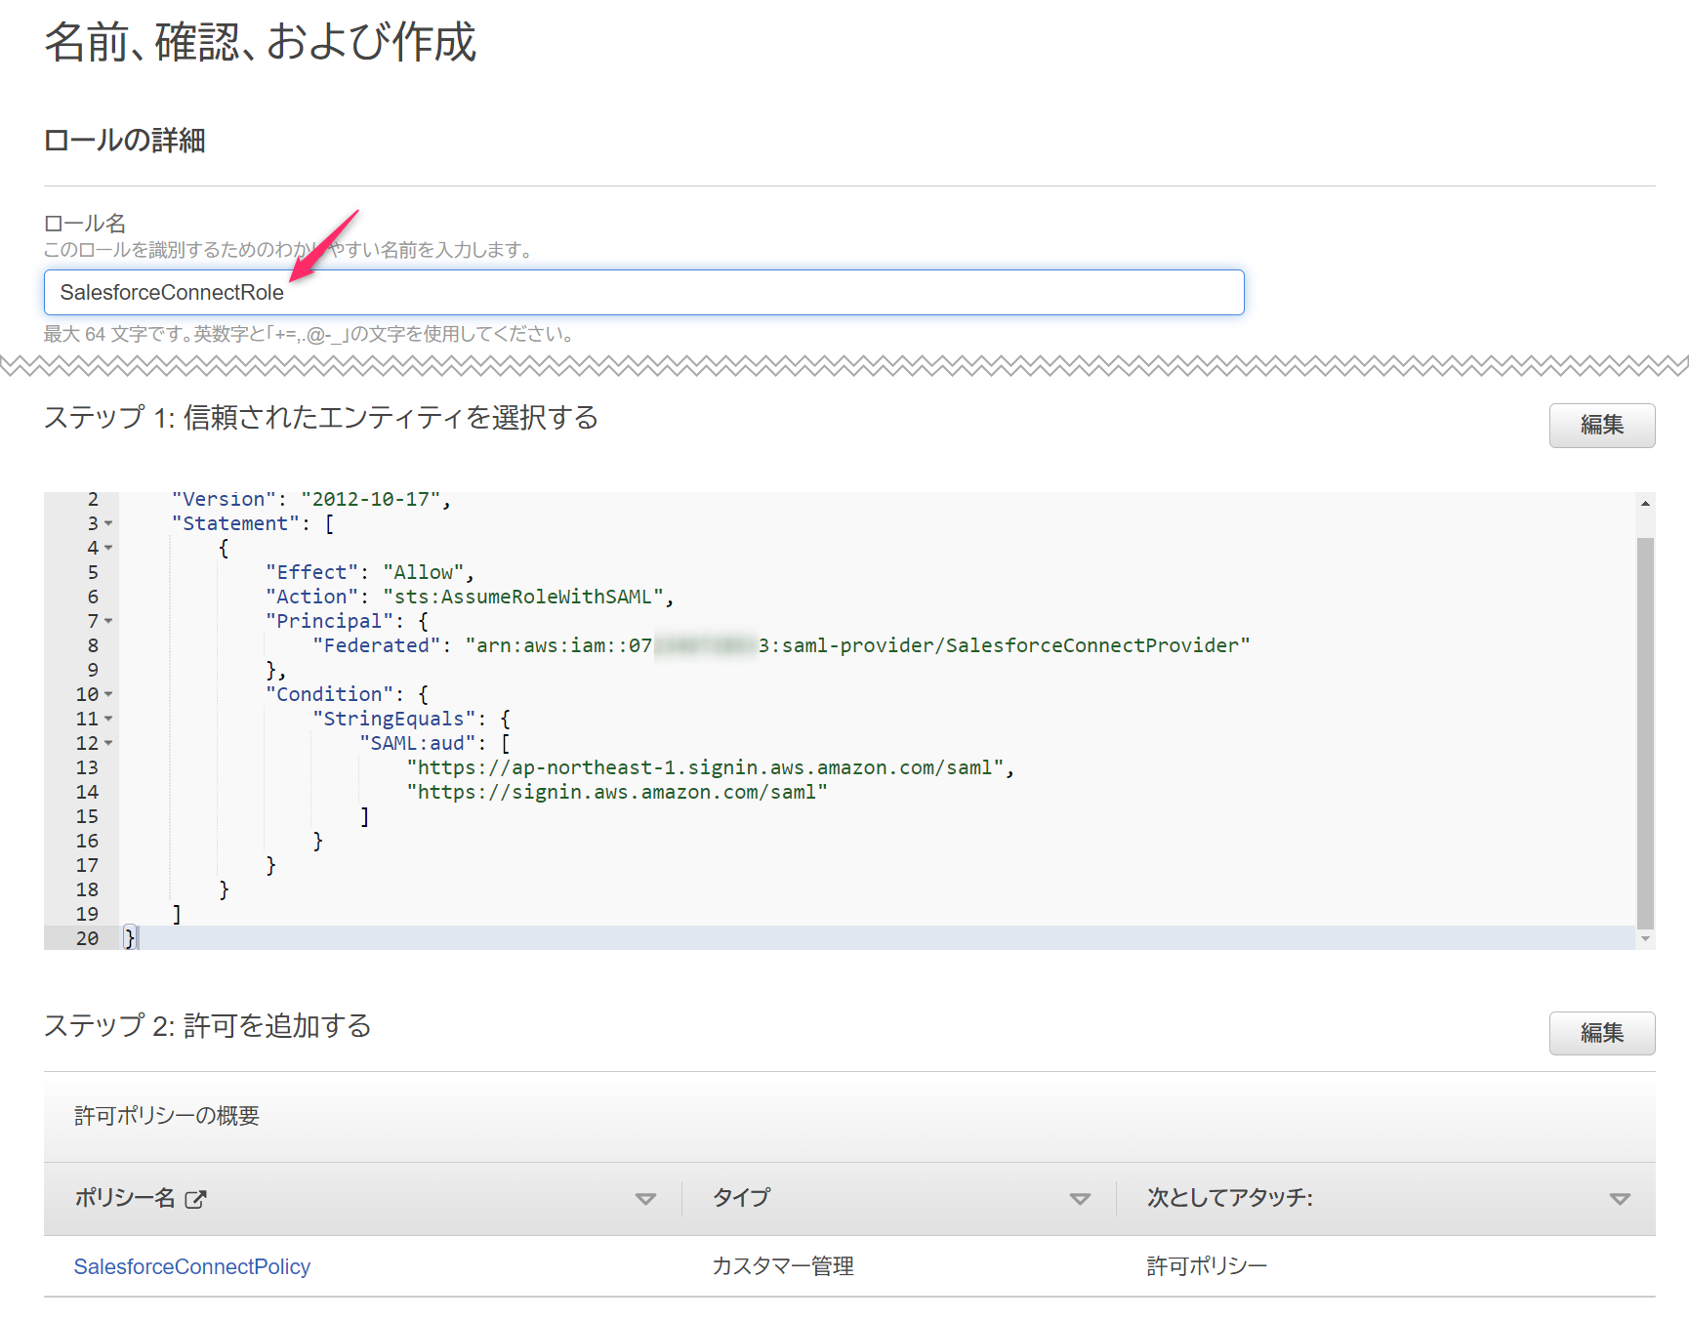The image size is (1689, 1321).
Task: Click the Step 1 編集 button
Action: (1601, 425)
